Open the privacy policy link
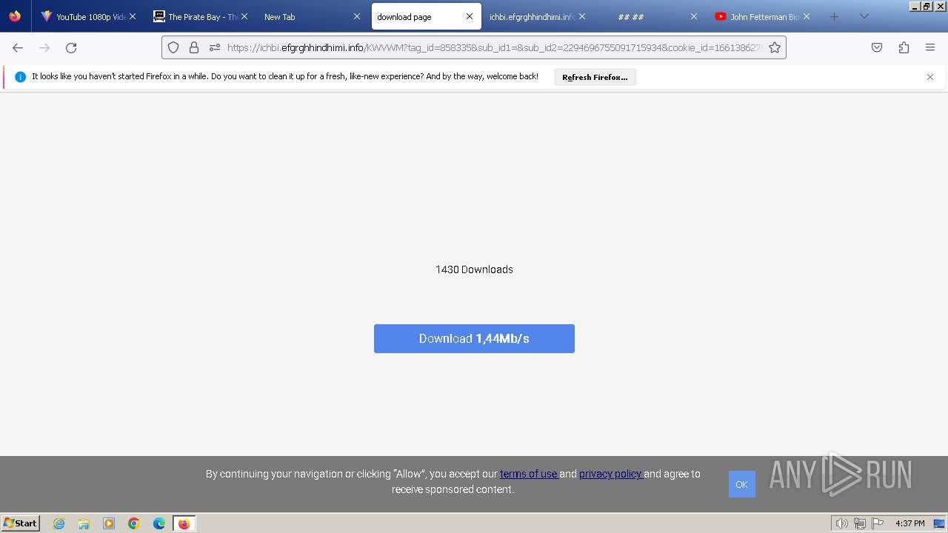This screenshot has width=948, height=533. [610, 474]
